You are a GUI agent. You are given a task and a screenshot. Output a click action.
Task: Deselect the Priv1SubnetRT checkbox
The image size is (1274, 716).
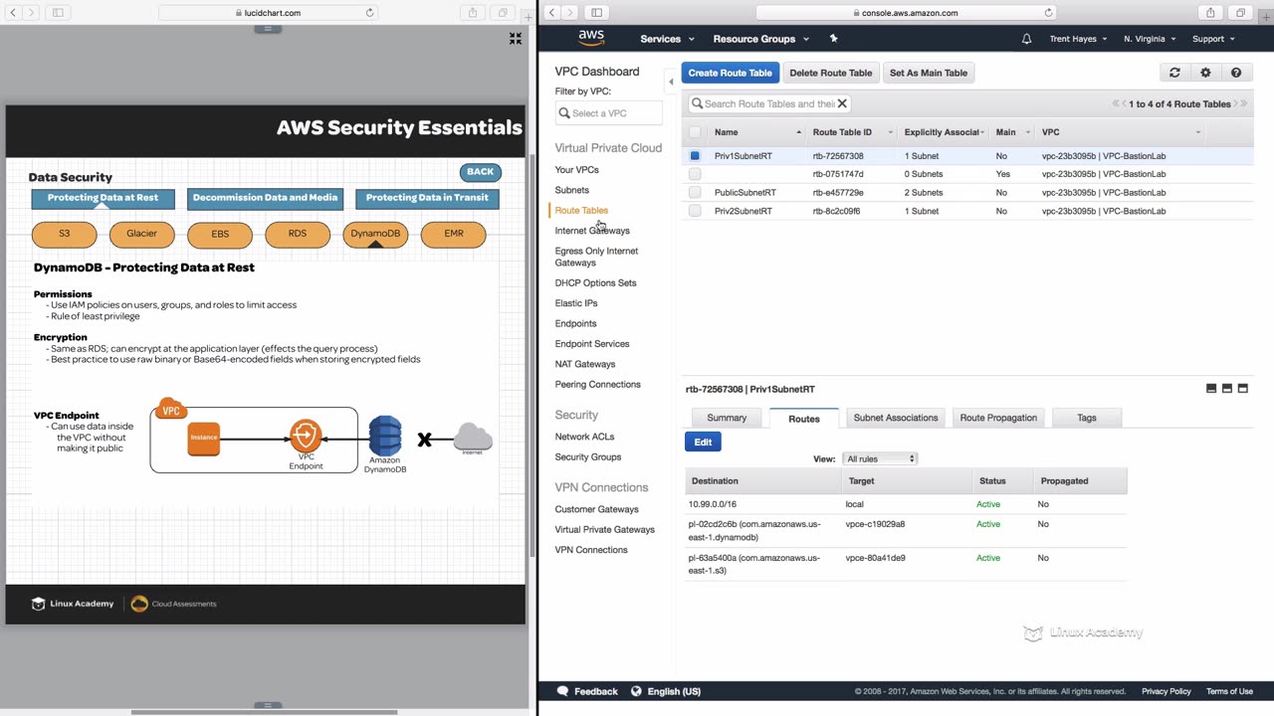pyautogui.click(x=695, y=156)
